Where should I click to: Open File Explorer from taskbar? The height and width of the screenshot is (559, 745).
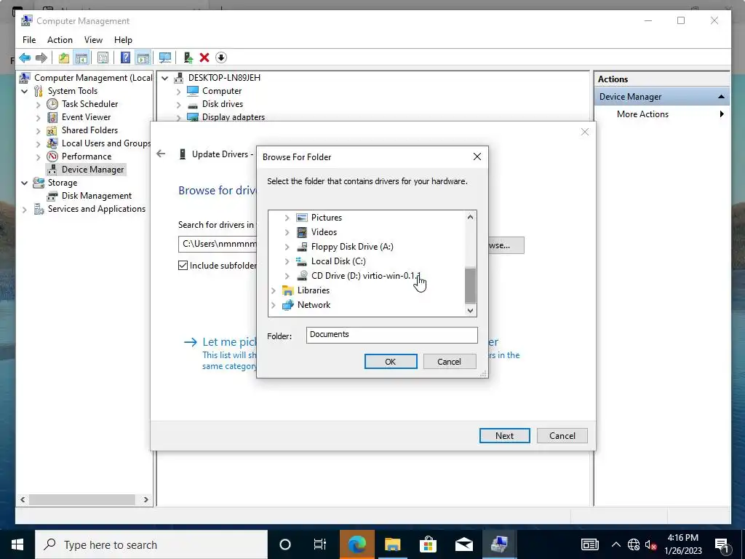(392, 544)
